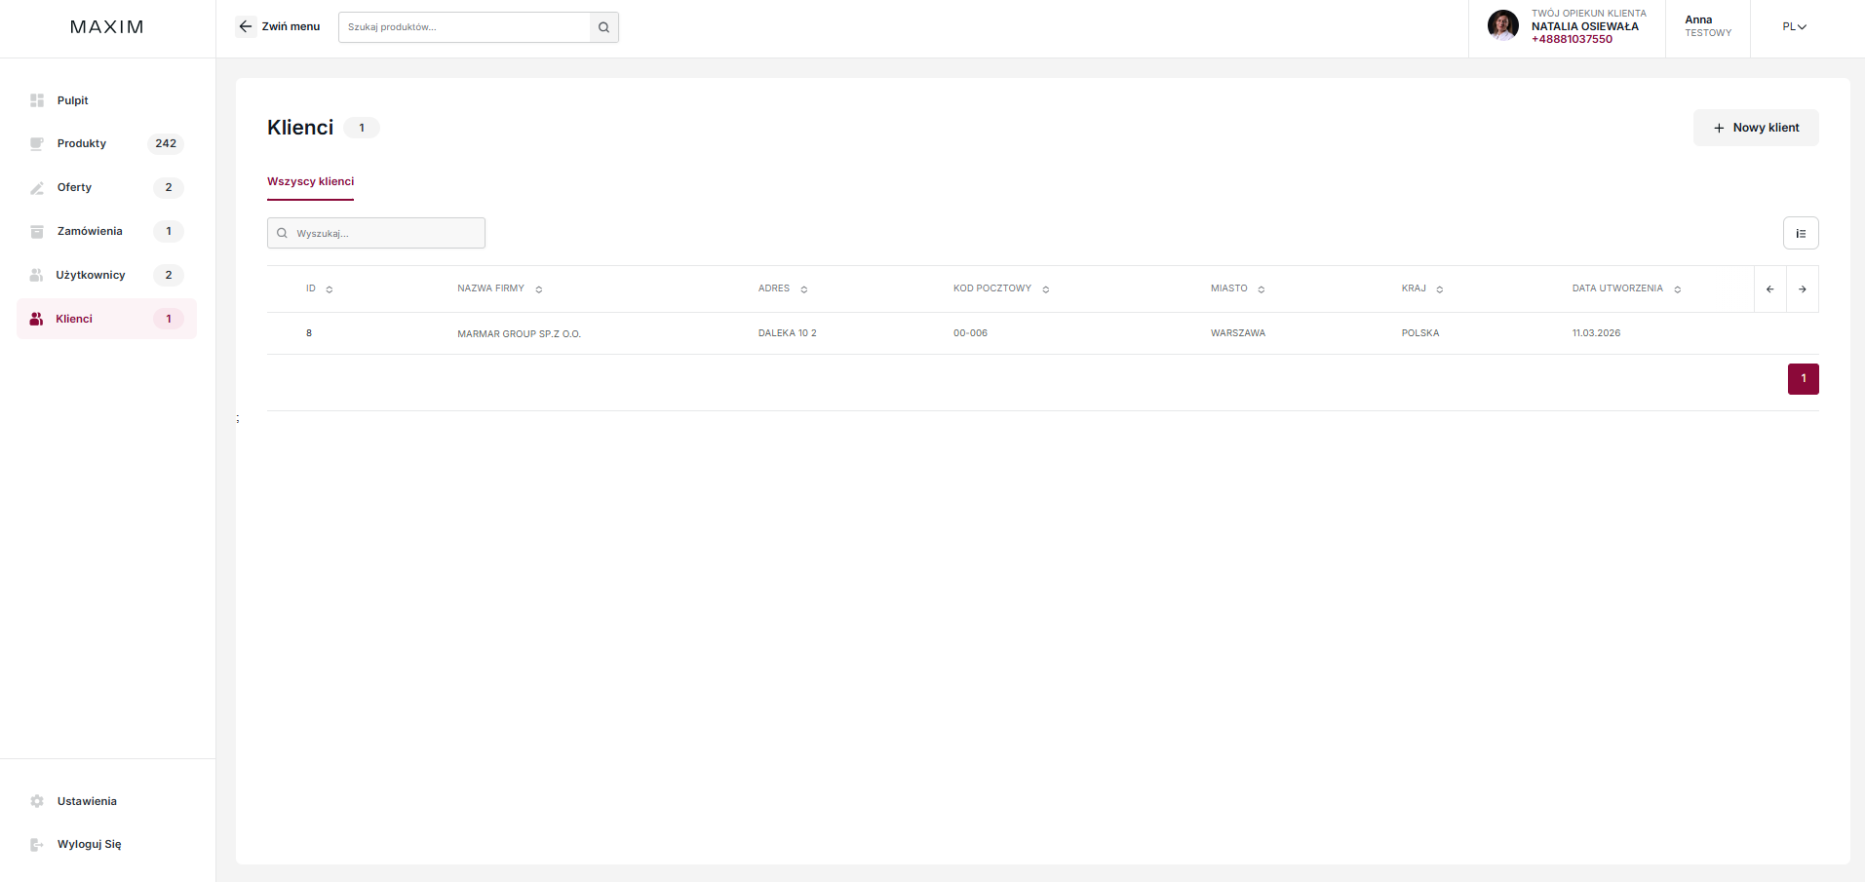Image resolution: width=1865 pixels, height=882 pixels.
Task: Click the right arrow table scroll button
Action: click(x=1802, y=289)
